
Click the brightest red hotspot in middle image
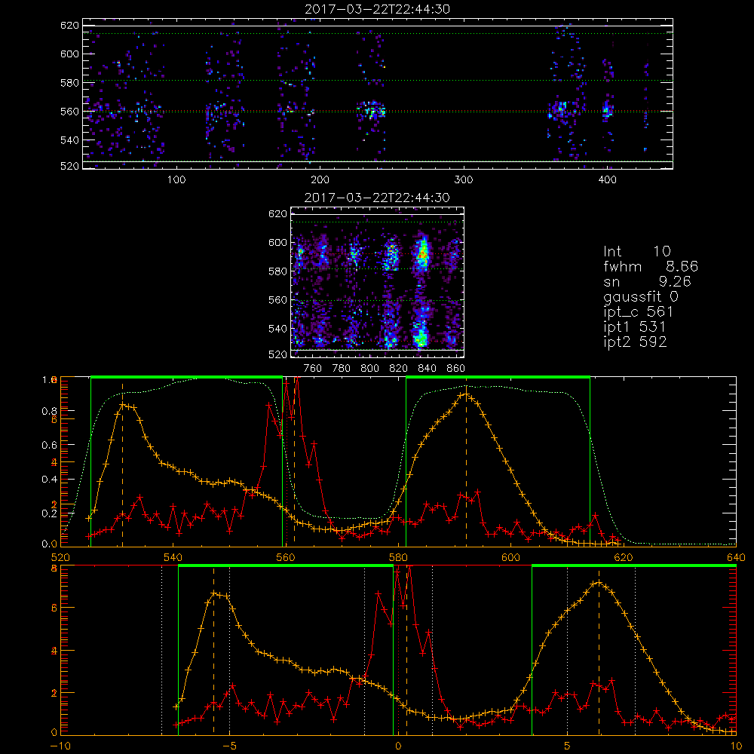(423, 255)
